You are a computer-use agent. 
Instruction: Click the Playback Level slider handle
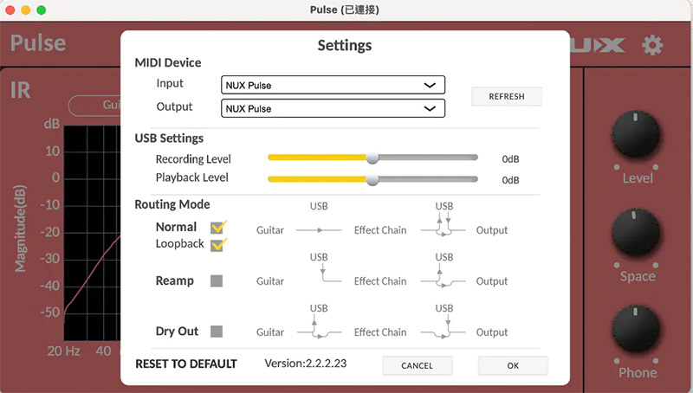[372, 179]
